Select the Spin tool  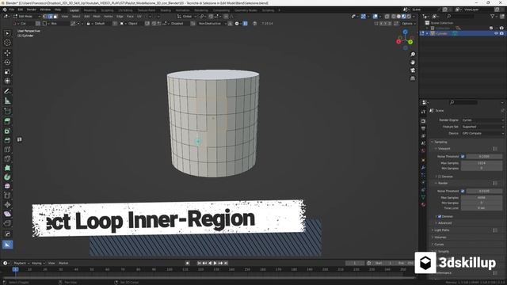tap(7, 177)
